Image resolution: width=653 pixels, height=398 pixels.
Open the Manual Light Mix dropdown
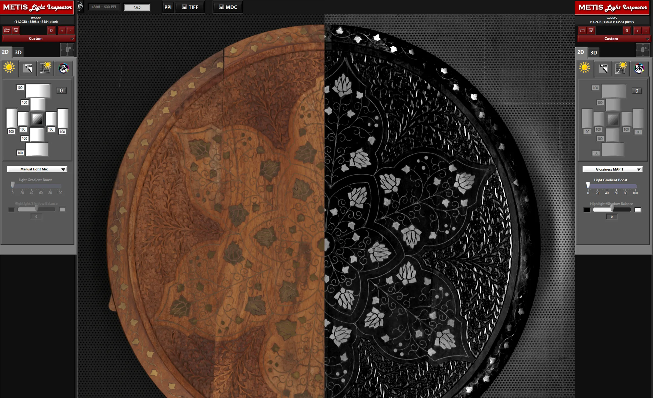(x=37, y=169)
